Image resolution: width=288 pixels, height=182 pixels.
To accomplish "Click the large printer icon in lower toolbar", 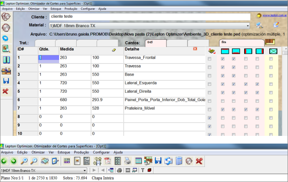I will pos(128,161).
